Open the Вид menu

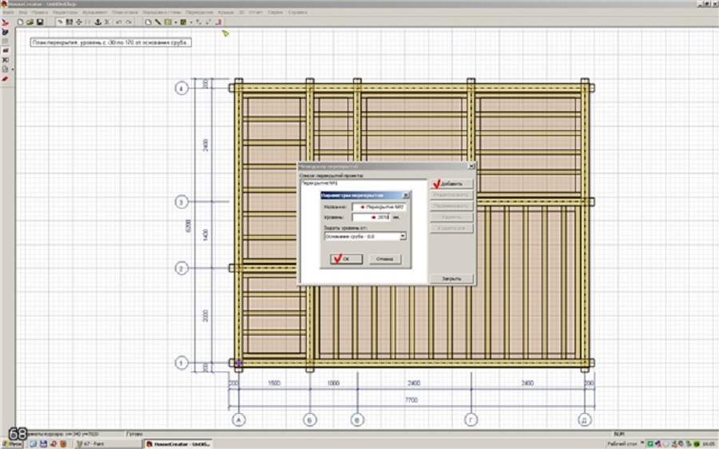[x=22, y=12]
